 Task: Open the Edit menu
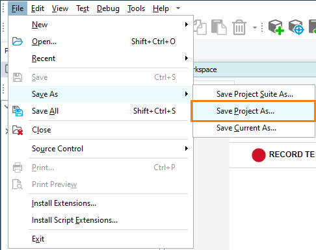pyautogui.click(x=38, y=8)
